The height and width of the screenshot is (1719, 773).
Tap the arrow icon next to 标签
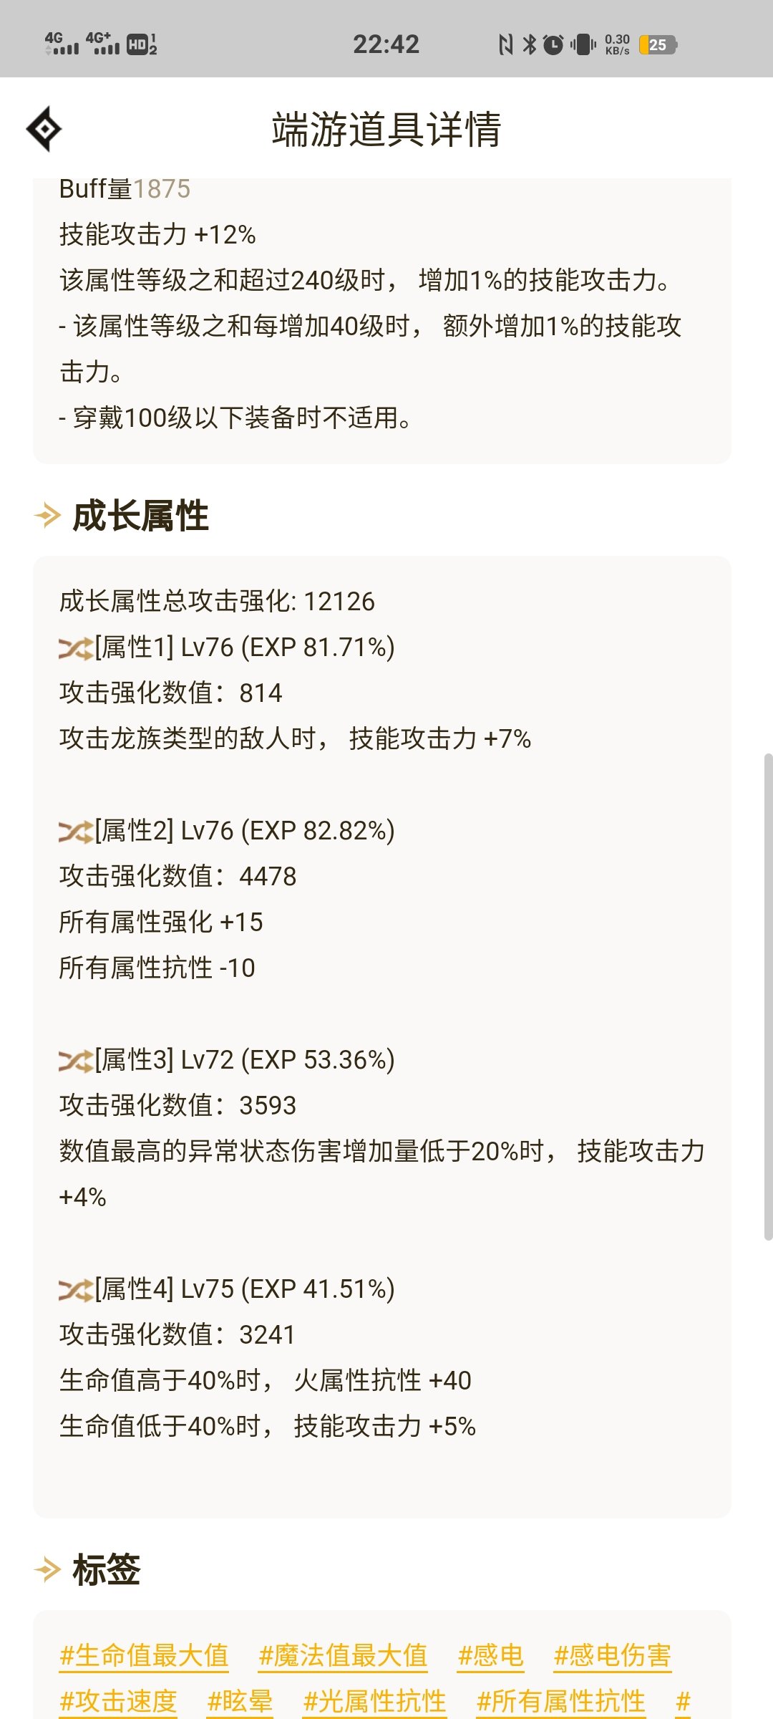(47, 1569)
